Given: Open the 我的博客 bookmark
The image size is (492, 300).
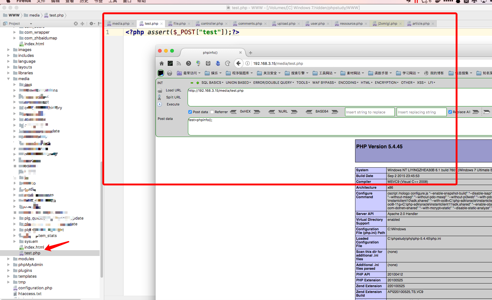Looking at the screenshot, I should [434, 73].
